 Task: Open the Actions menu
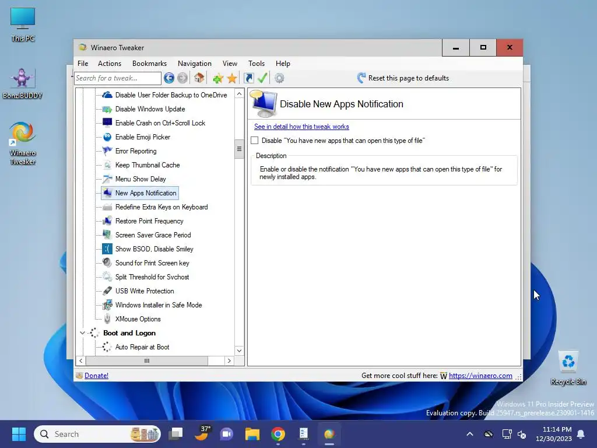[109, 64]
